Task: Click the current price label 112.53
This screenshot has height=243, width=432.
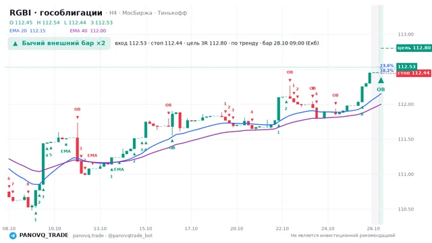Action: coord(406,66)
